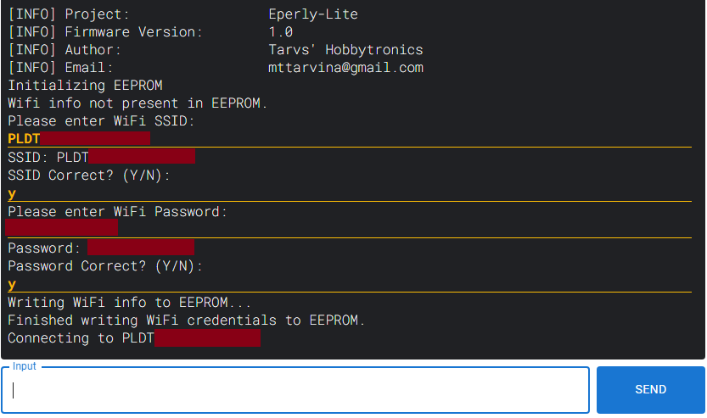707x418 pixels.
Task: Click the Please enter WiFi Password line
Action: (x=117, y=211)
